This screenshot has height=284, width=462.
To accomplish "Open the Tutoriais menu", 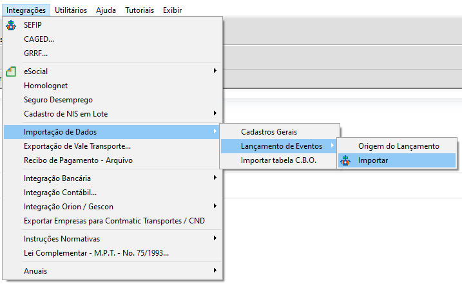I will coord(139,10).
